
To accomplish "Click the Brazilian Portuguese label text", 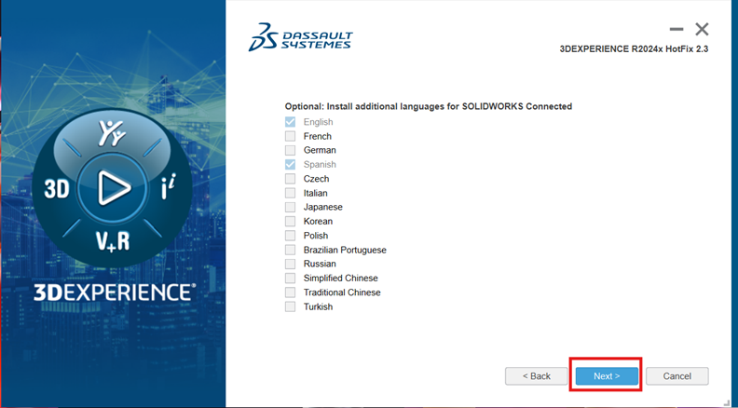I will pyautogui.click(x=345, y=250).
